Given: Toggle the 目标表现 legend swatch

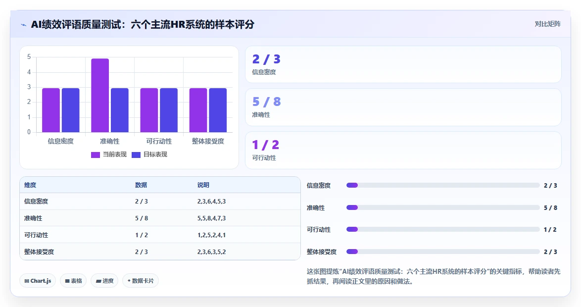Looking at the screenshot, I should [136, 154].
